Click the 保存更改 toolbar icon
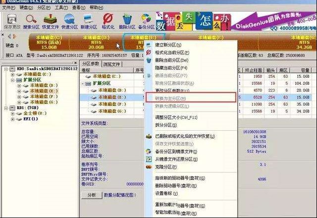Screen dimensions: 317x218 click(12, 21)
